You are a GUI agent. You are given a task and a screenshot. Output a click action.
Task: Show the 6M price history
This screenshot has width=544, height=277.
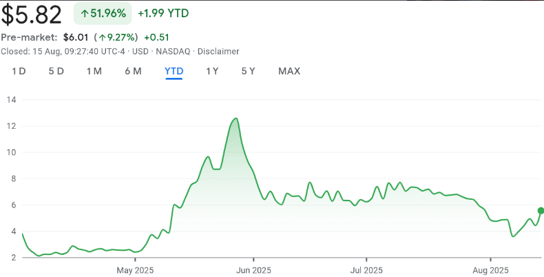(133, 71)
